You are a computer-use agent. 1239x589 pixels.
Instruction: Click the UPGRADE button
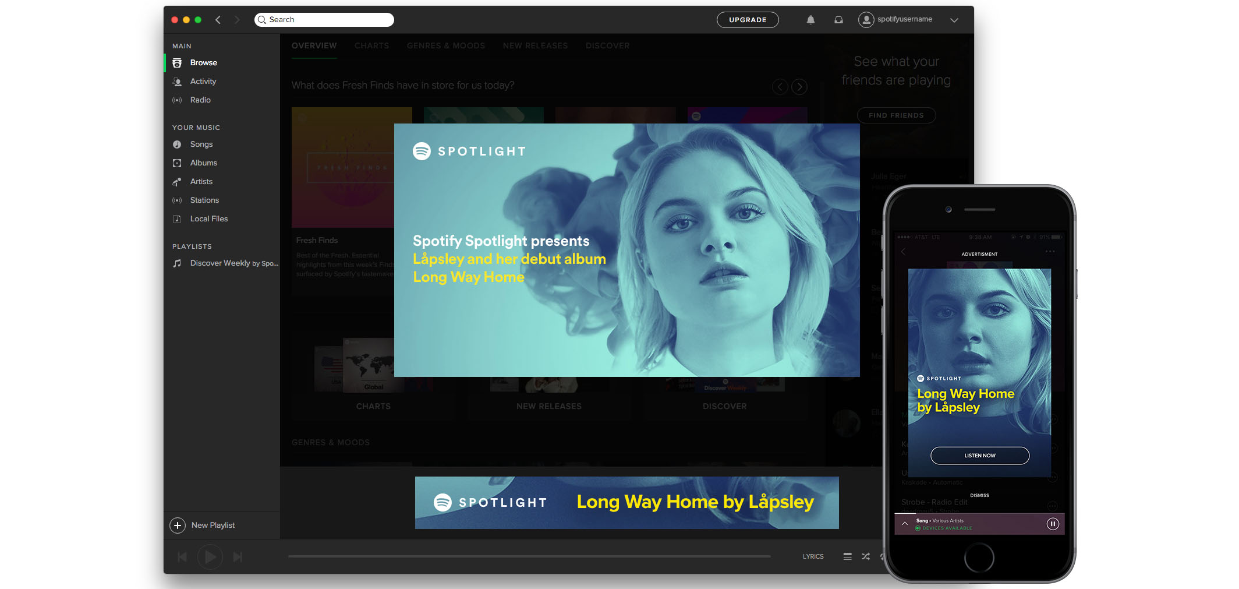tap(748, 20)
